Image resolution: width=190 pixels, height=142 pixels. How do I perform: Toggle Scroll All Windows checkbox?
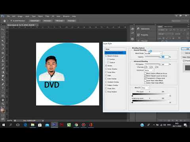pos(11,21)
